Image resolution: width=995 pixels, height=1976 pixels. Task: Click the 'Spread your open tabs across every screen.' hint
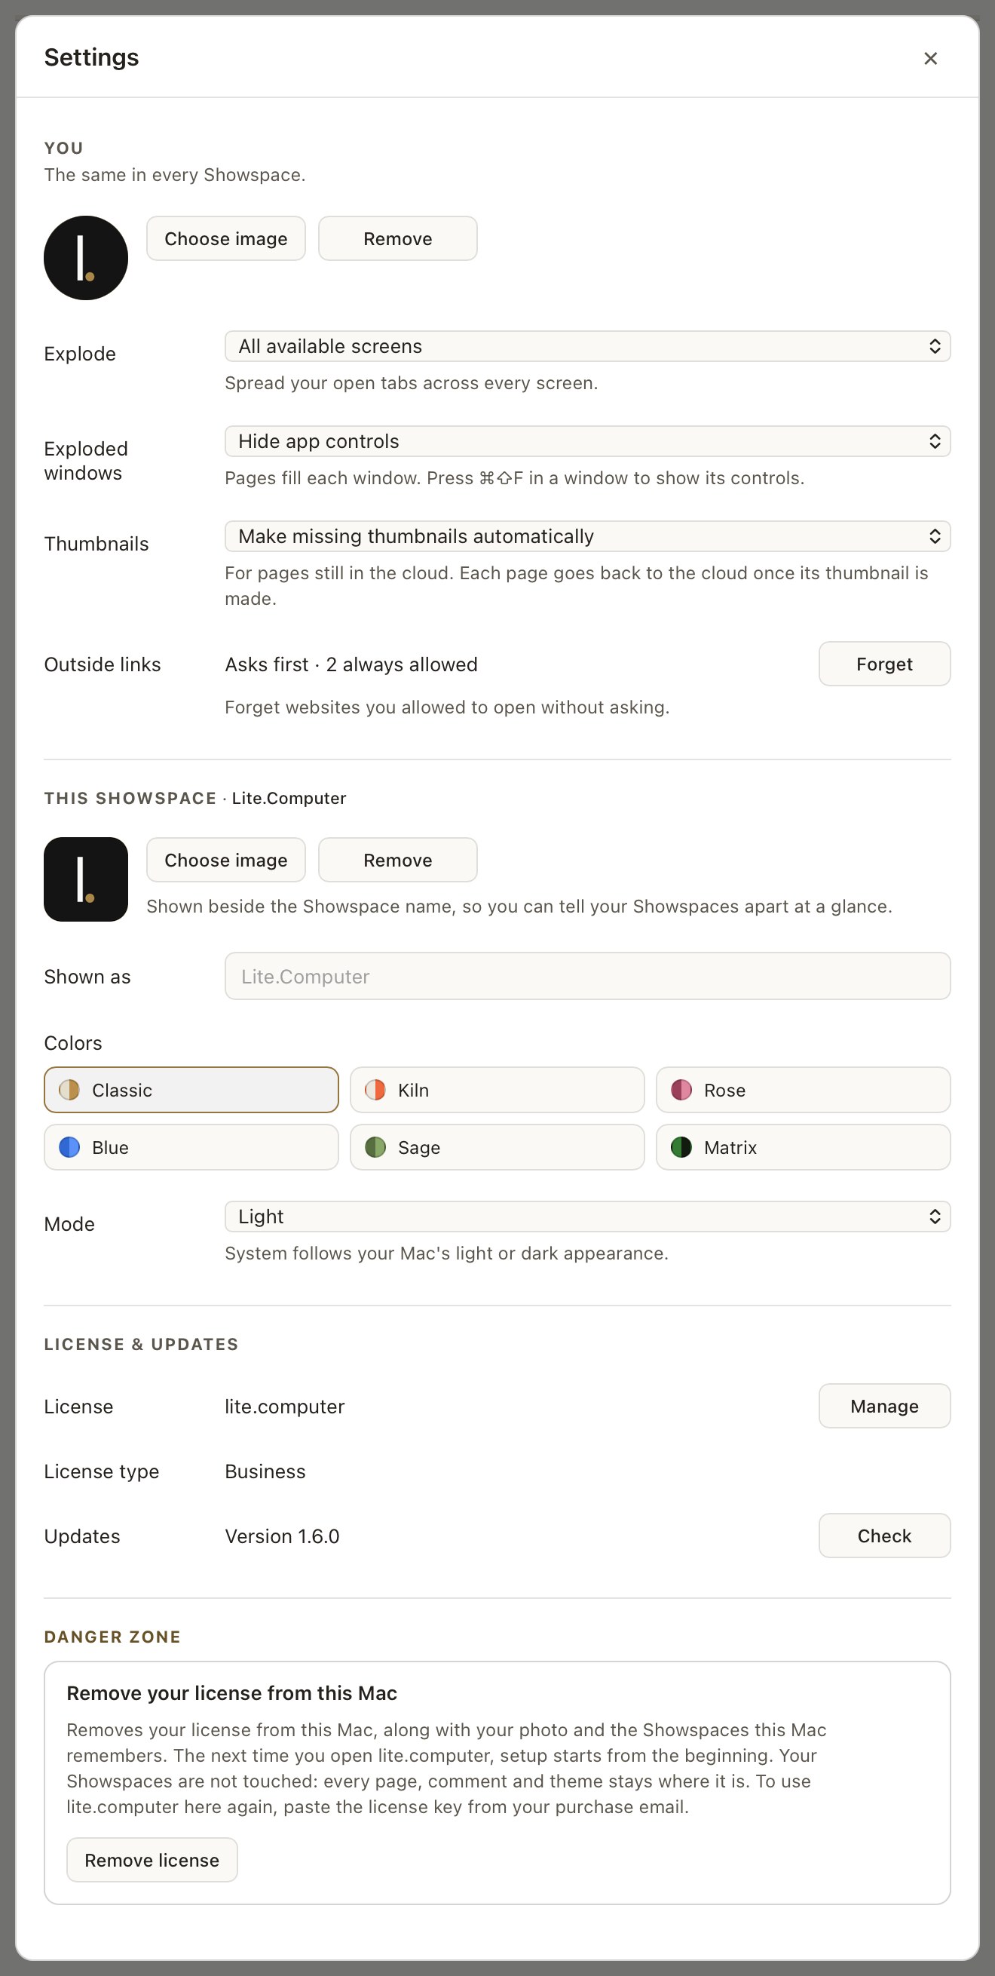412,383
